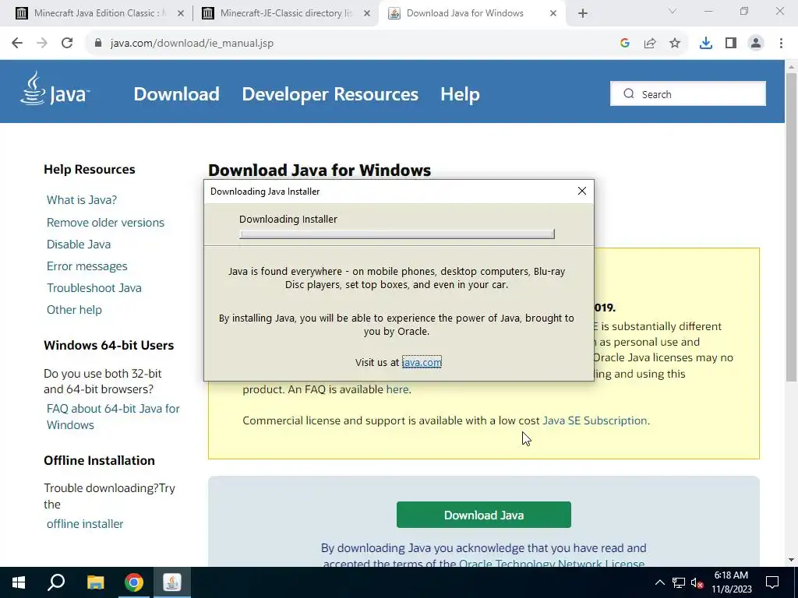Open Windows taskbar search

point(56,582)
